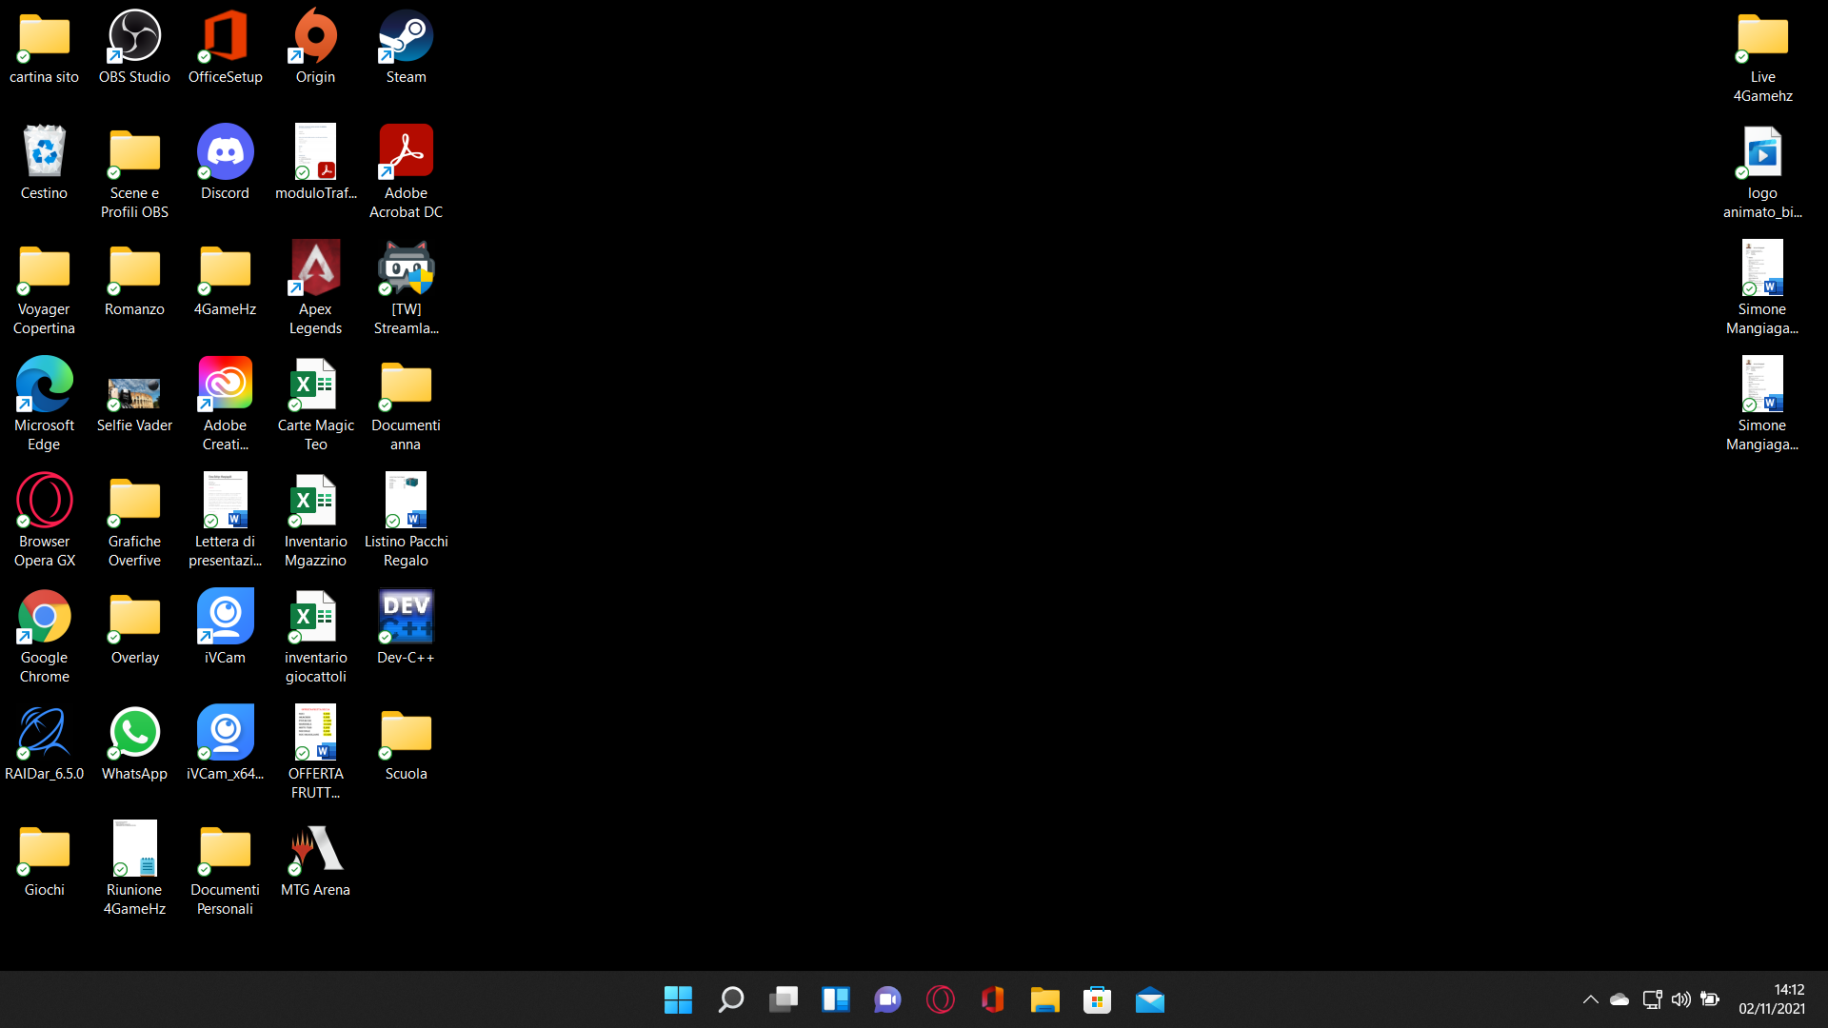Open the Origin launcher shortcut

(315, 48)
